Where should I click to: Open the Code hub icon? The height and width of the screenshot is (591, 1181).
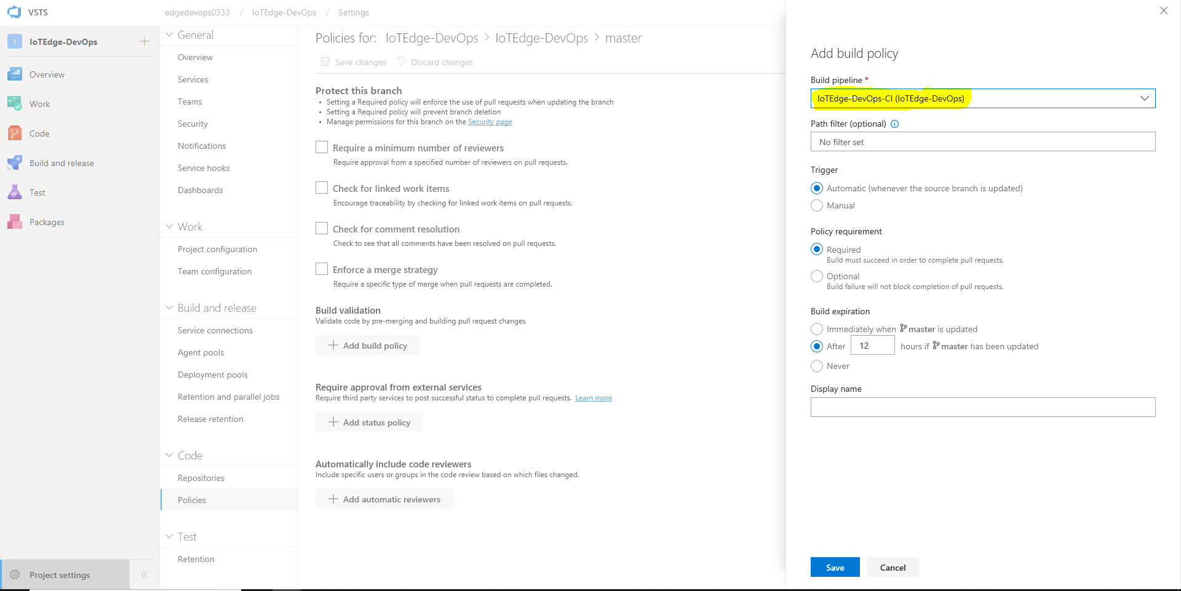click(x=15, y=133)
